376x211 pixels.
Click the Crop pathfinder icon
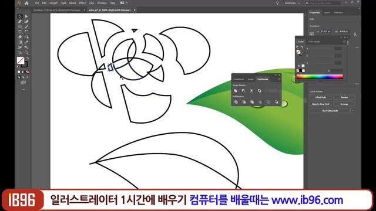(x=260, y=102)
